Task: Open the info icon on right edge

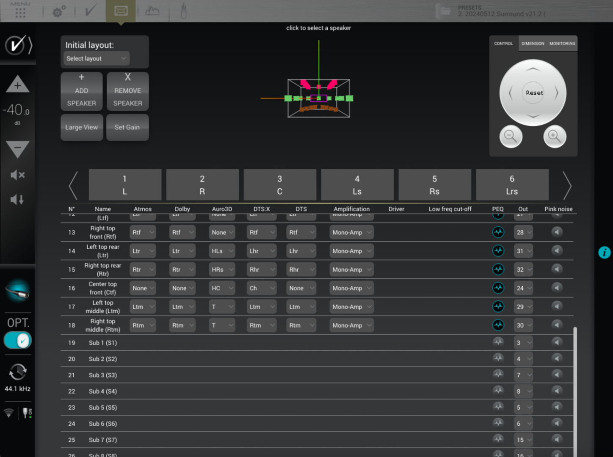Action: [604, 253]
